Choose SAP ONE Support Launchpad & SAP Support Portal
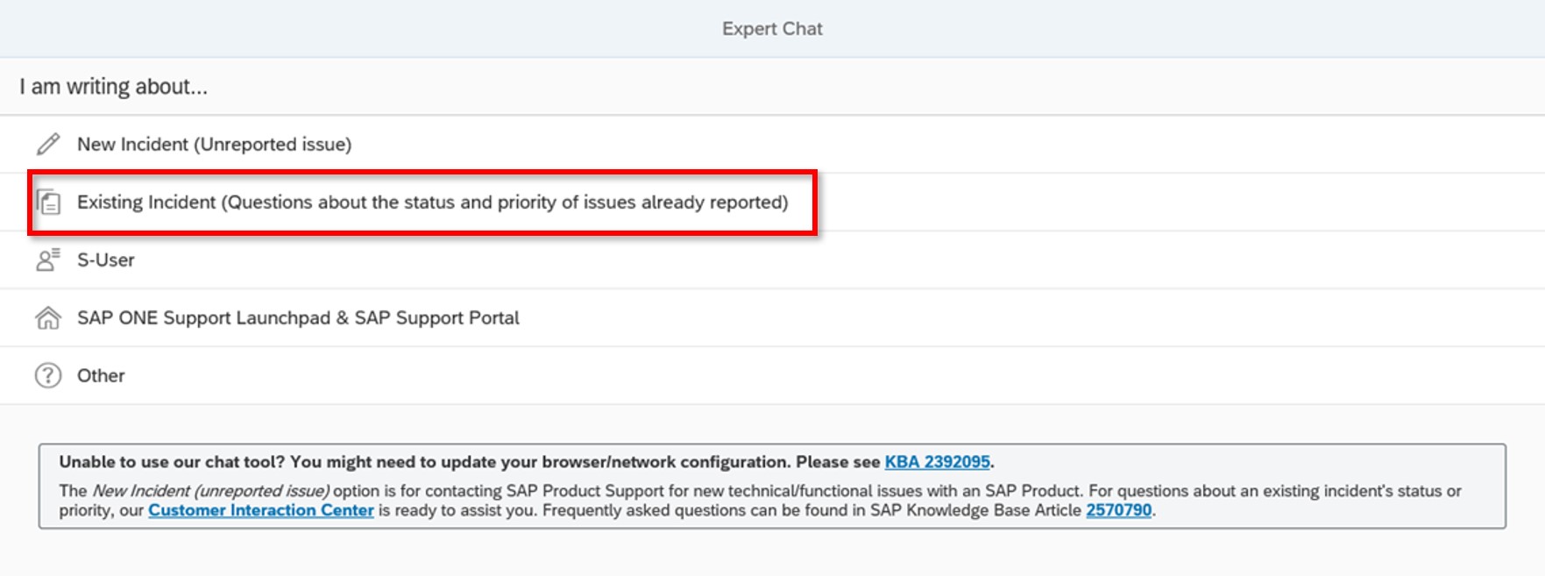Viewport: 1545px width, 576px height. point(772,317)
